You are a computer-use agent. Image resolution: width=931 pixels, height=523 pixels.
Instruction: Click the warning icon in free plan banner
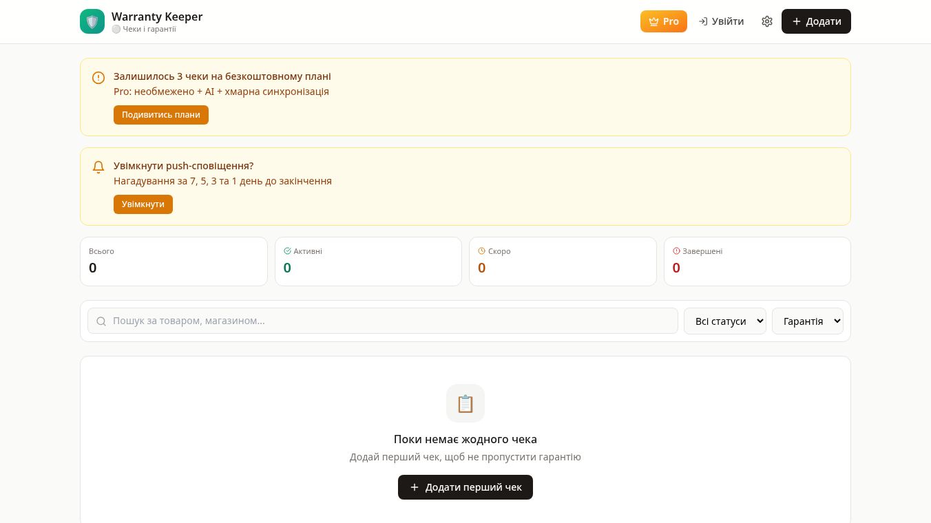click(x=98, y=78)
